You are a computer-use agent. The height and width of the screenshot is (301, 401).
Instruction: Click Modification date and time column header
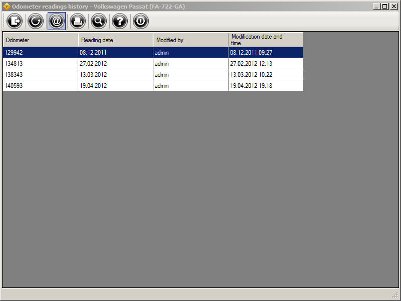(x=266, y=40)
